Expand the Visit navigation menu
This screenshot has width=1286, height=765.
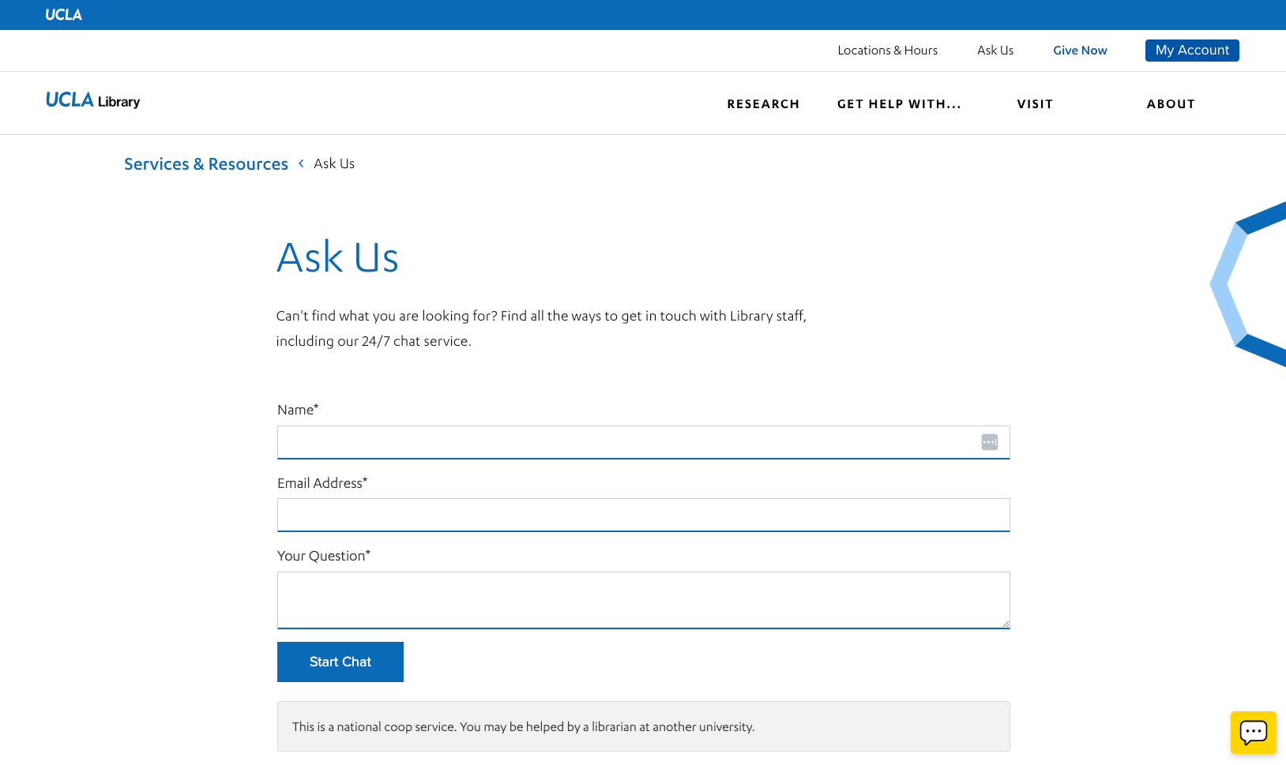[x=1035, y=104]
